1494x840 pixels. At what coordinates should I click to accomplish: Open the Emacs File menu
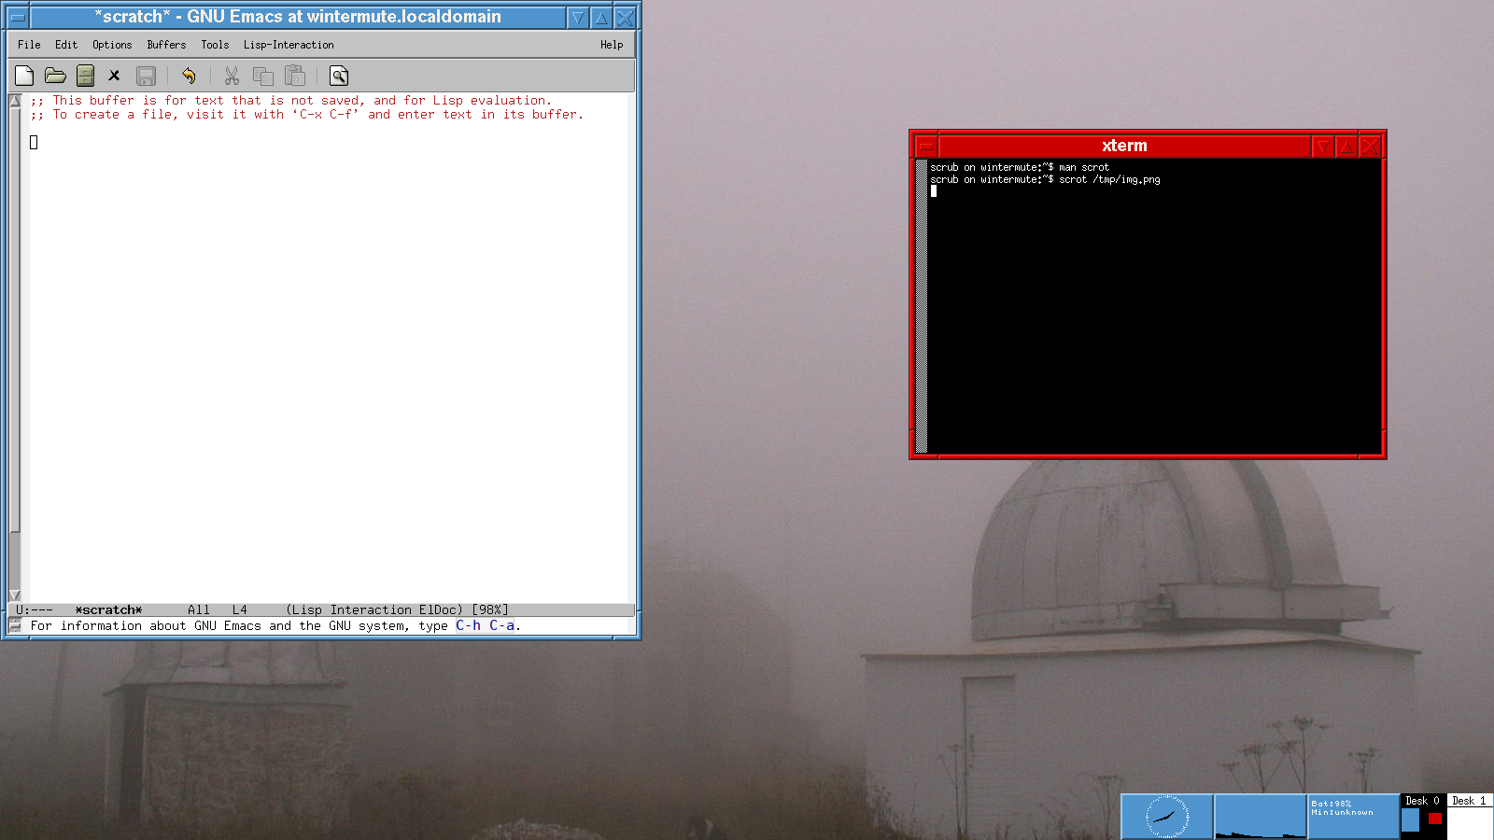tap(29, 45)
